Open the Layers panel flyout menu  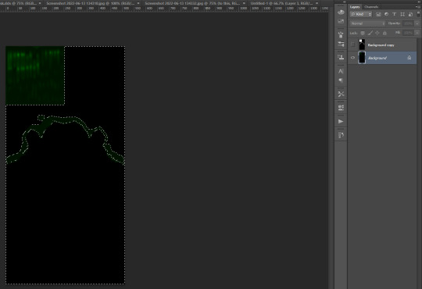coord(419,7)
